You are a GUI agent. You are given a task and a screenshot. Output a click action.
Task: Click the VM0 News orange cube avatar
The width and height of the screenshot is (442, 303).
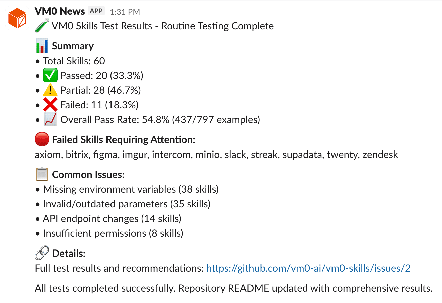(18, 18)
